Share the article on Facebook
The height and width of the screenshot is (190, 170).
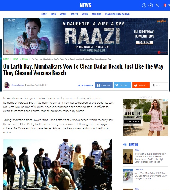tap(104, 85)
